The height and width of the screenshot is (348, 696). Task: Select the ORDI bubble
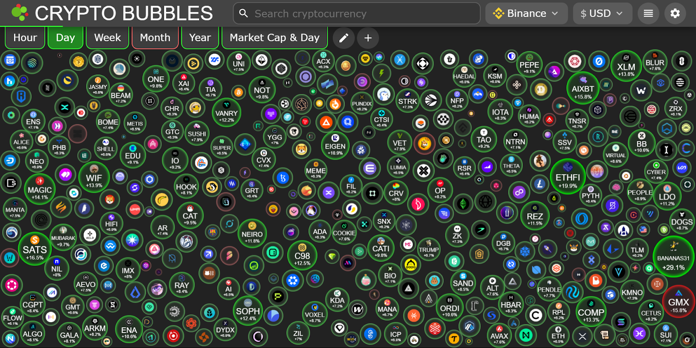pos(449,308)
